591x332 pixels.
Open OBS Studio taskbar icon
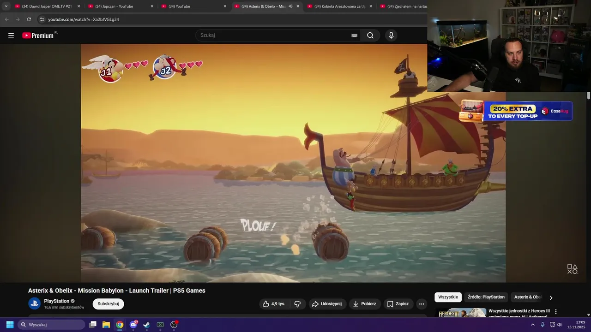[x=174, y=325]
